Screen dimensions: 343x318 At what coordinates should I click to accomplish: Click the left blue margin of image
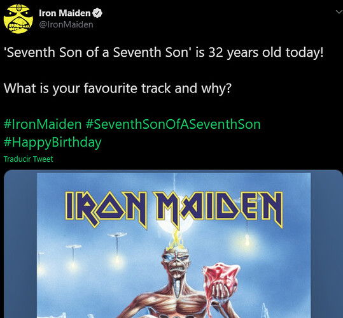pos(20,244)
